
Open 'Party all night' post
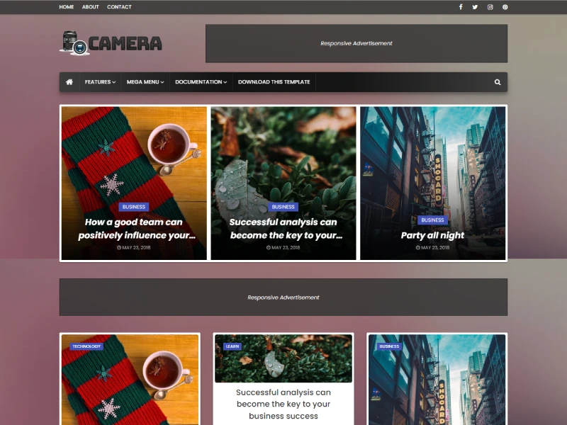(x=432, y=235)
